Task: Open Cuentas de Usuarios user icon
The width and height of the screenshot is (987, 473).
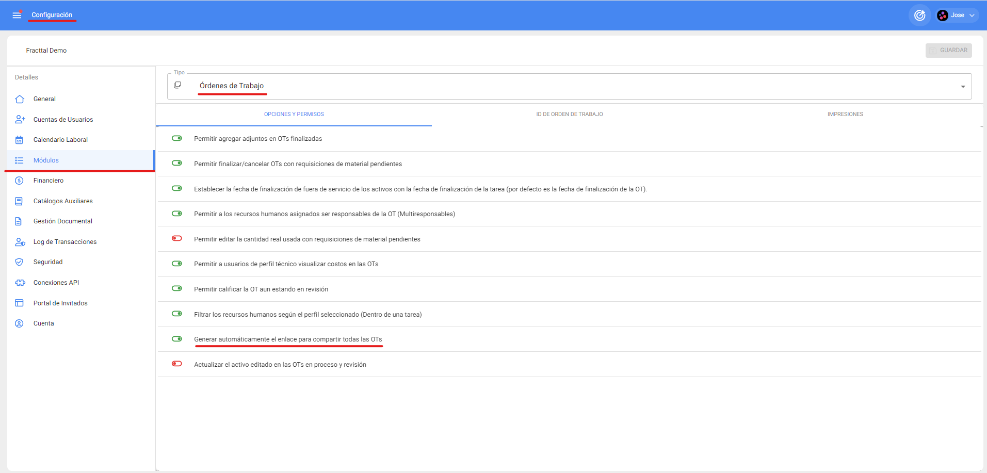Action: (20, 120)
